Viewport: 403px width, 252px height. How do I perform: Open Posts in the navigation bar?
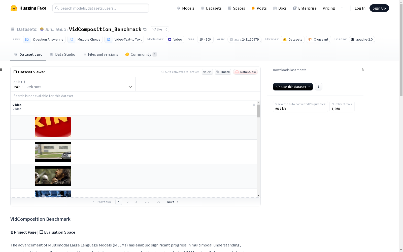(x=259, y=8)
